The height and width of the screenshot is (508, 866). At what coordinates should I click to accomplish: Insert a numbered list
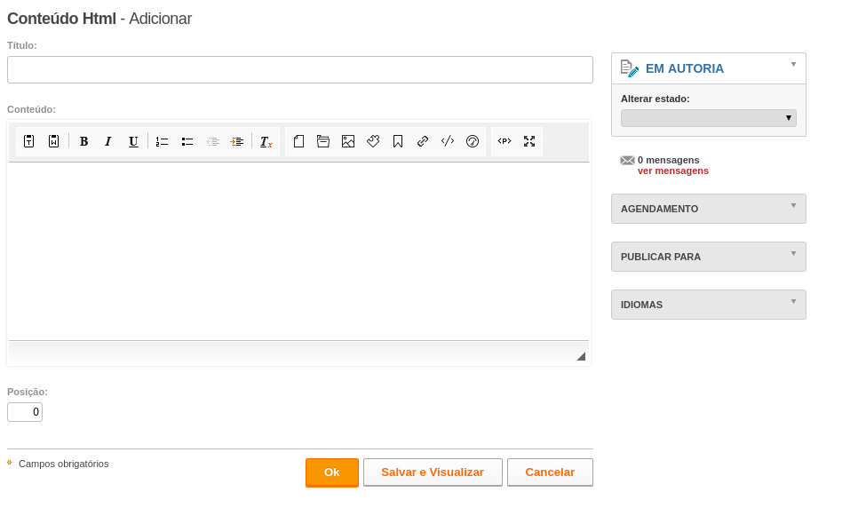[x=162, y=141]
